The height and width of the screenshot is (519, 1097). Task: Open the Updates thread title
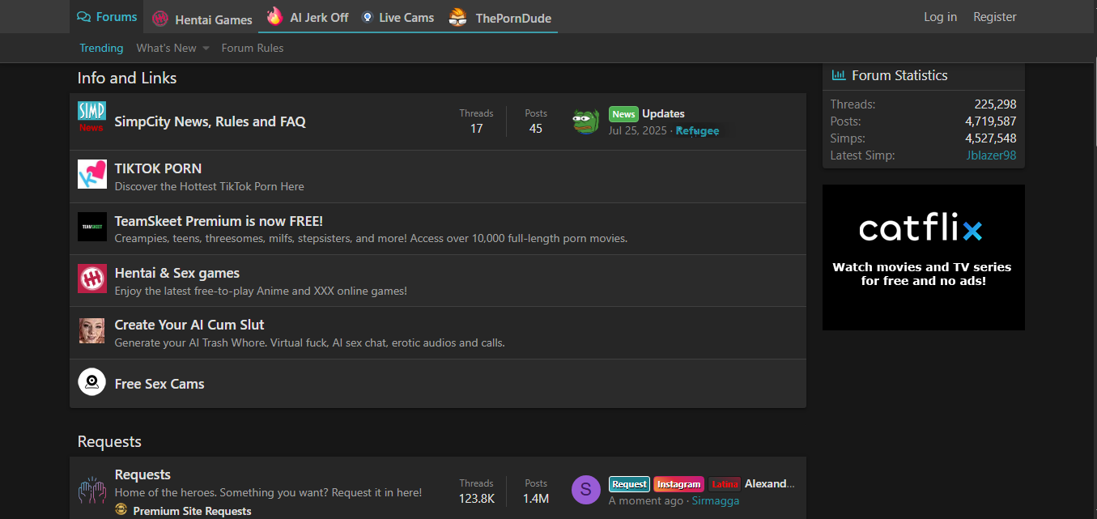[663, 114]
